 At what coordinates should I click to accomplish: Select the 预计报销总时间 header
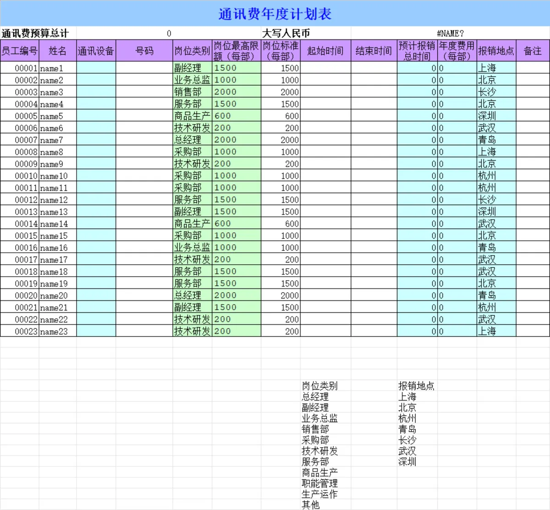(x=417, y=50)
